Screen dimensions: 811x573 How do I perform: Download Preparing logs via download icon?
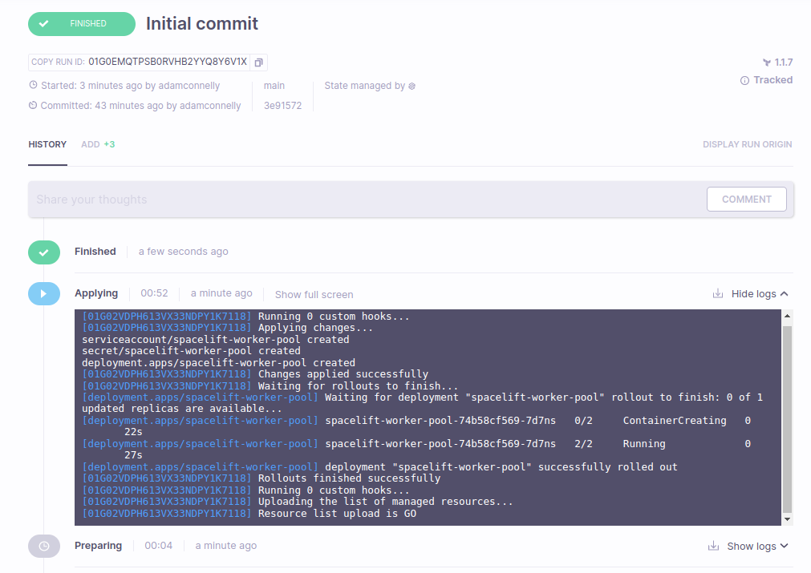pyautogui.click(x=713, y=547)
